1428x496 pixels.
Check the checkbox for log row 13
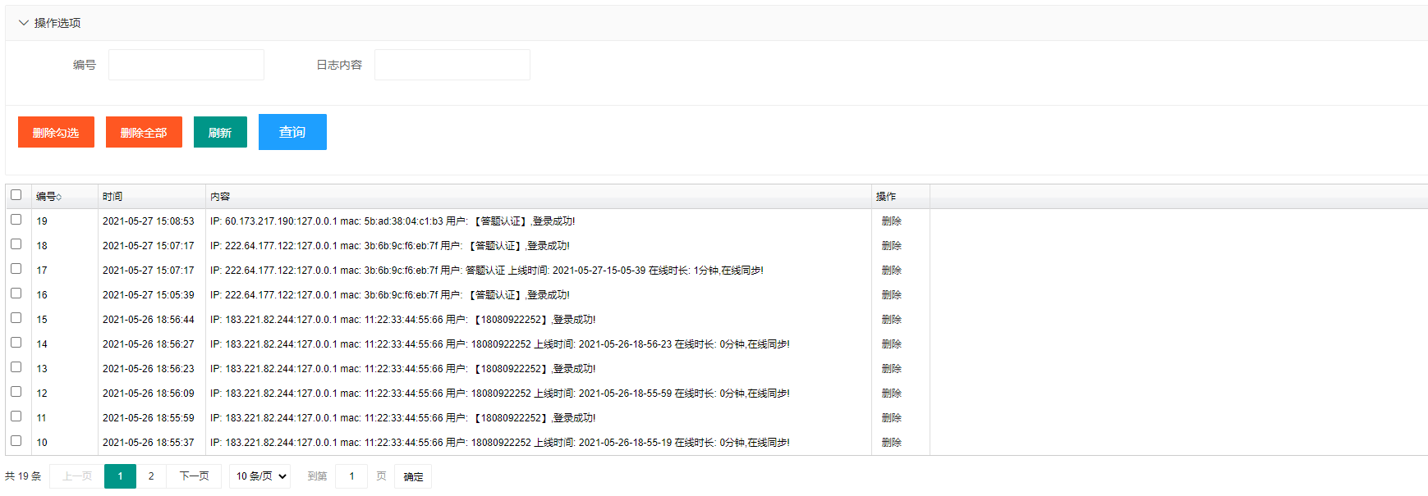pos(16,367)
